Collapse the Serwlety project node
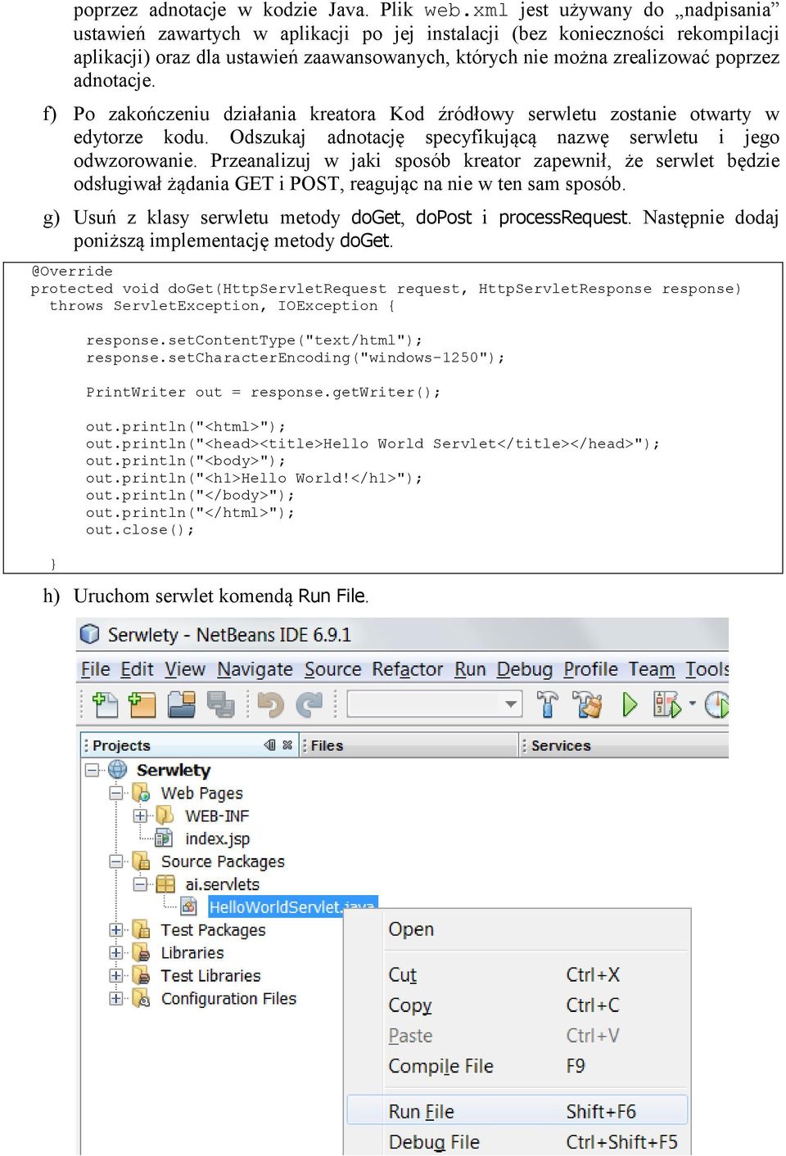 [93, 770]
